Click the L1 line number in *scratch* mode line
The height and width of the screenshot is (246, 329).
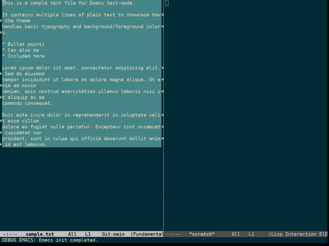pos(251,234)
